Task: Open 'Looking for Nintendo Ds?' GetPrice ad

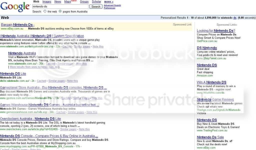Action: coord(216,31)
